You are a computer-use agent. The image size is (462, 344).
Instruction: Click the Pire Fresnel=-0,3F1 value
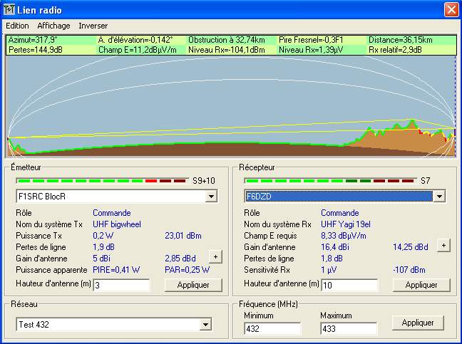pyautogui.click(x=311, y=40)
